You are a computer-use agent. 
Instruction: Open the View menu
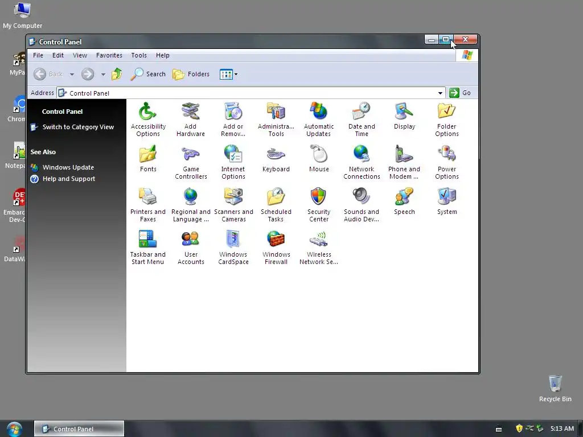coord(80,55)
